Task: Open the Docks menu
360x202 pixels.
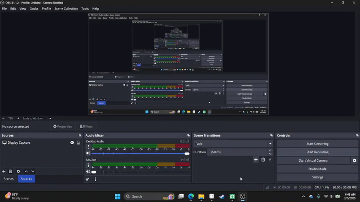Action: (x=34, y=9)
